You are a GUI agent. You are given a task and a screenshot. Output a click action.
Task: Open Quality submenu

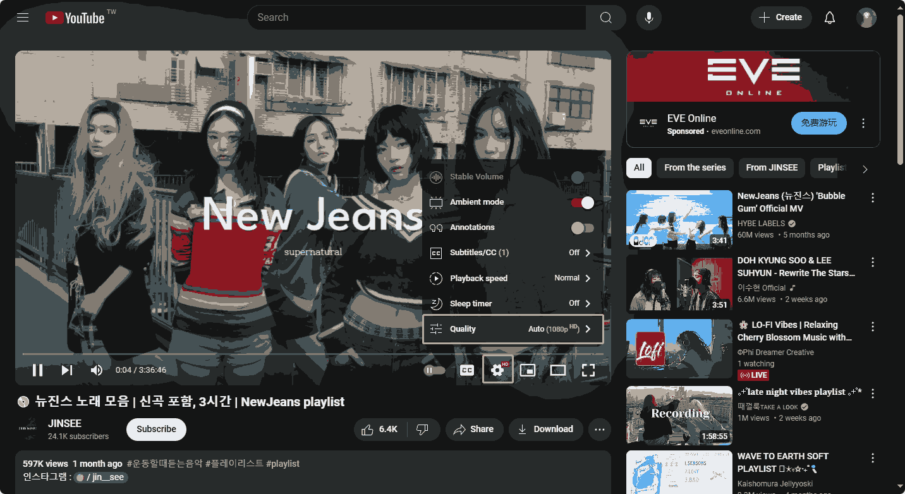click(x=513, y=329)
